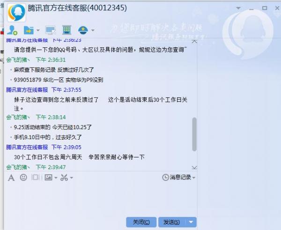Expand the send file dropdown arrow
The height and width of the screenshot is (230, 281).
tap(38, 30)
